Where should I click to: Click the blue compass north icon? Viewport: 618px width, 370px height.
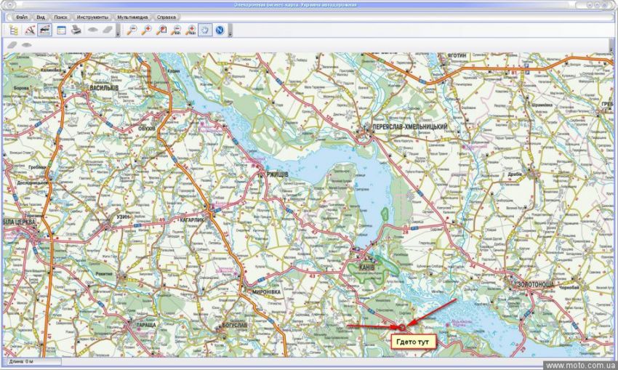point(220,31)
